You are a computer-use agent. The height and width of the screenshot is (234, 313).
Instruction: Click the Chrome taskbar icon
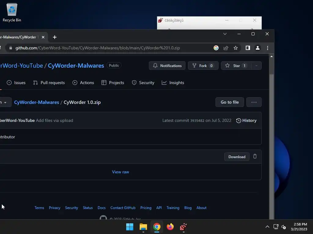point(157,227)
